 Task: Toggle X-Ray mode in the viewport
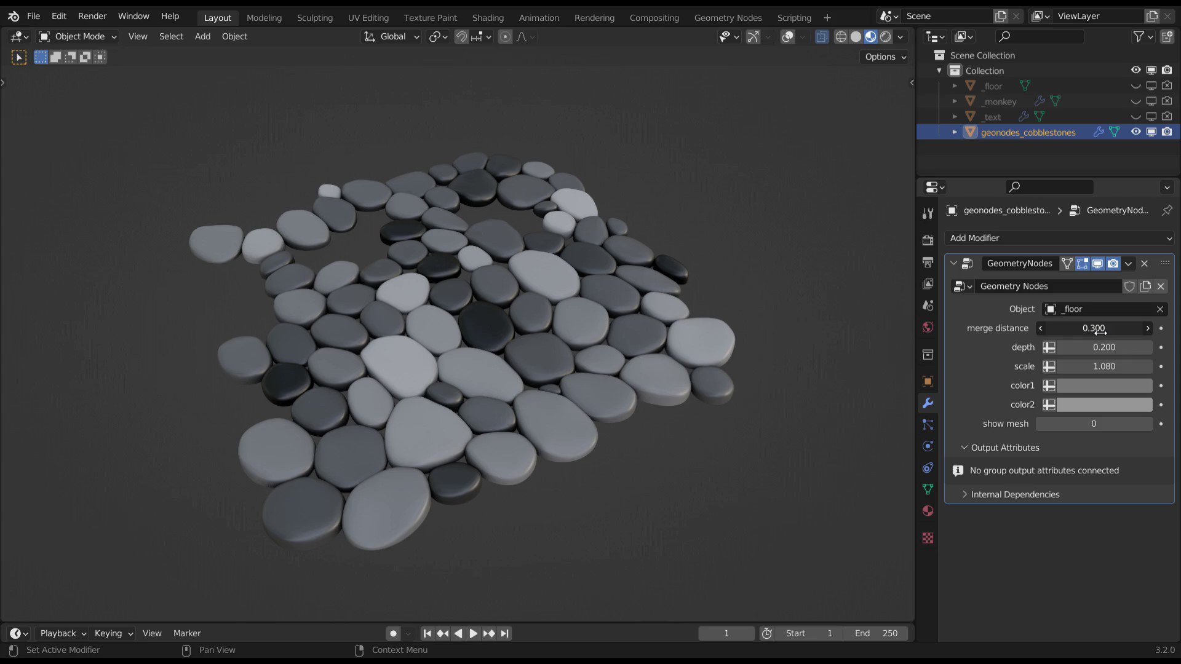(x=822, y=37)
